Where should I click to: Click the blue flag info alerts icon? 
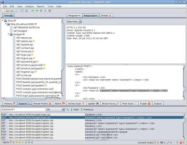(29, 142)
